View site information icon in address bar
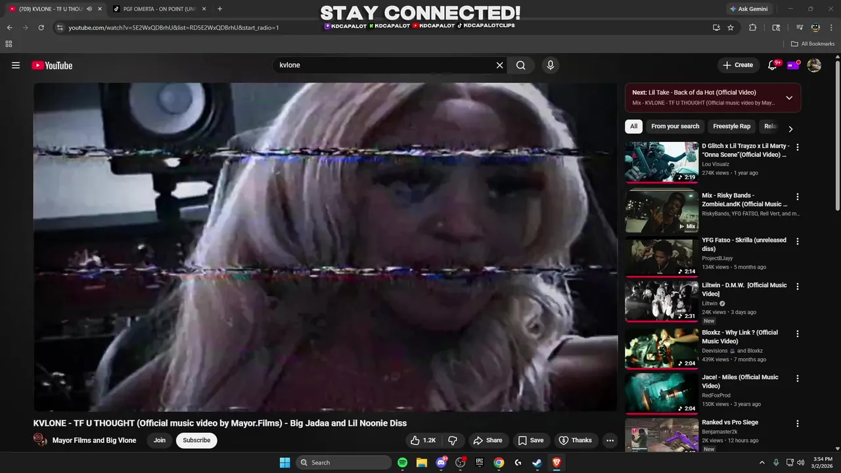The width and height of the screenshot is (841, 473). click(60, 28)
